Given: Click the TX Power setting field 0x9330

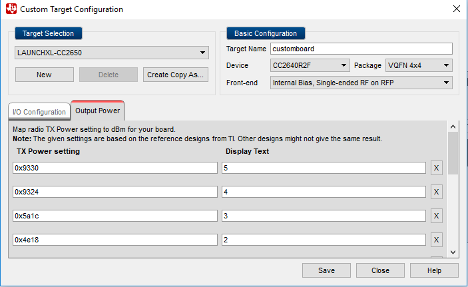Looking at the screenshot, I should click(115, 168).
